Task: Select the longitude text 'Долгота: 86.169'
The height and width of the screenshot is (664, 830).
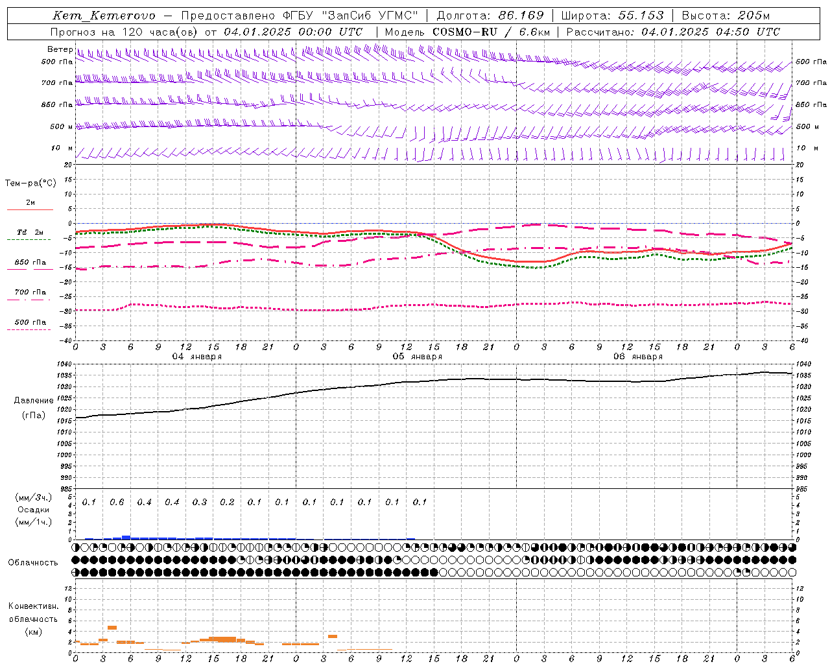Action: 490,16
